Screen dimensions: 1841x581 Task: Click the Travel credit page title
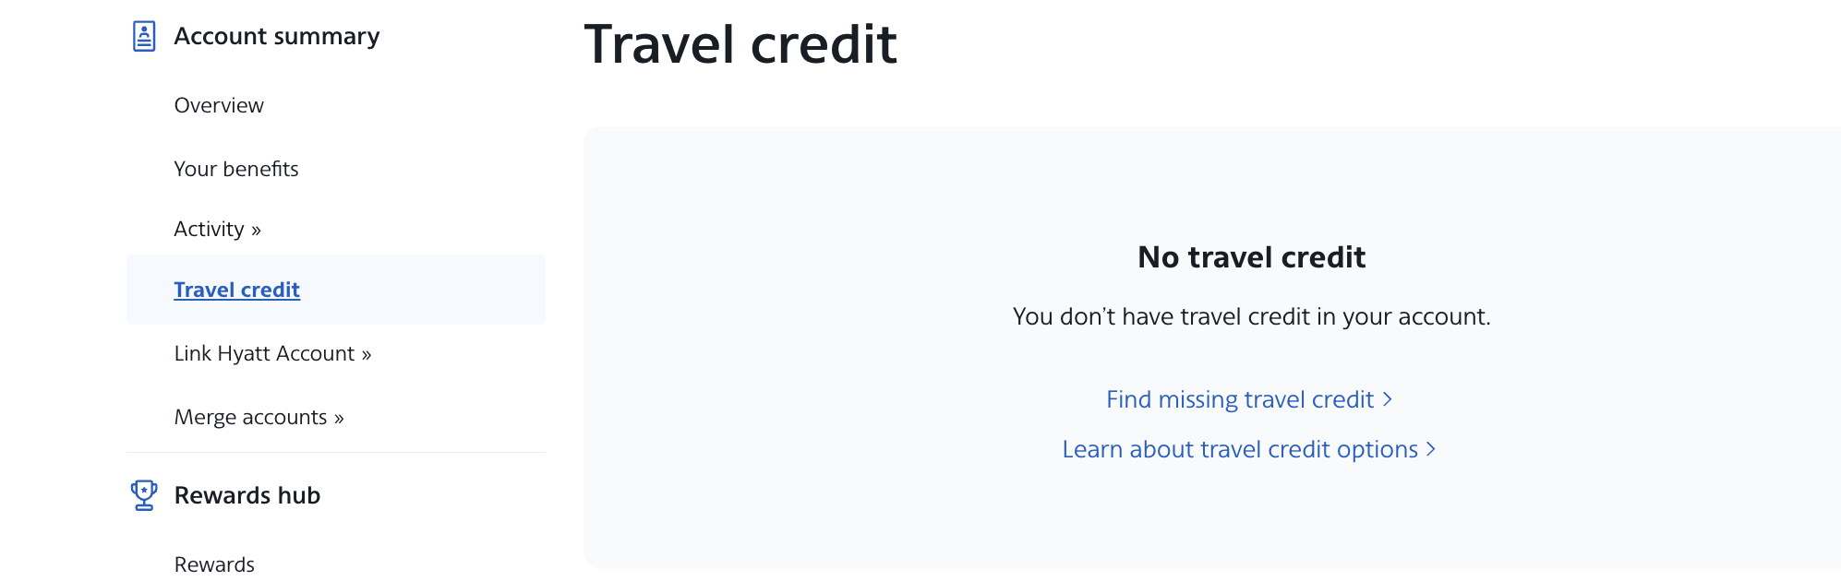tap(741, 44)
